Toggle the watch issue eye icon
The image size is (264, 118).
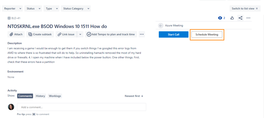click(220, 18)
